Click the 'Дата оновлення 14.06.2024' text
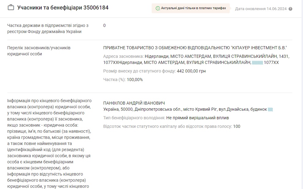This screenshot has width=303, height=189. pyautogui.click(x=261, y=9)
